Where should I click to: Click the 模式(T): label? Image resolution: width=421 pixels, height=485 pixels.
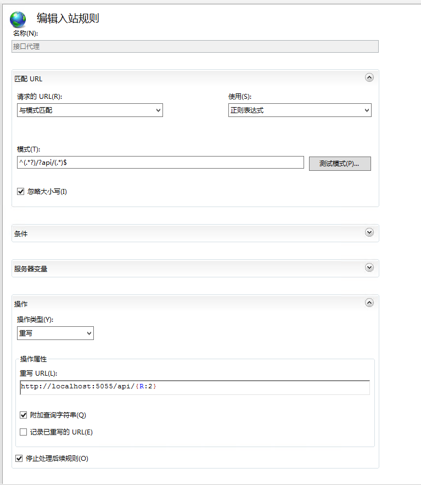click(29, 149)
